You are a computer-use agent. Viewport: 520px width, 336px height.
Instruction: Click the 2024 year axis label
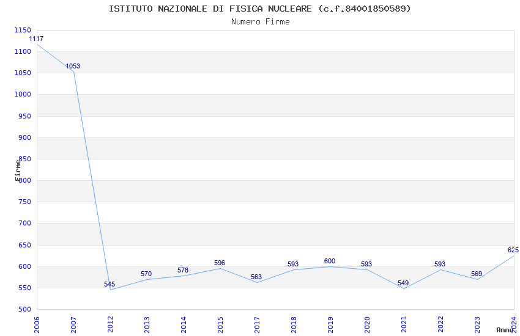click(514, 324)
